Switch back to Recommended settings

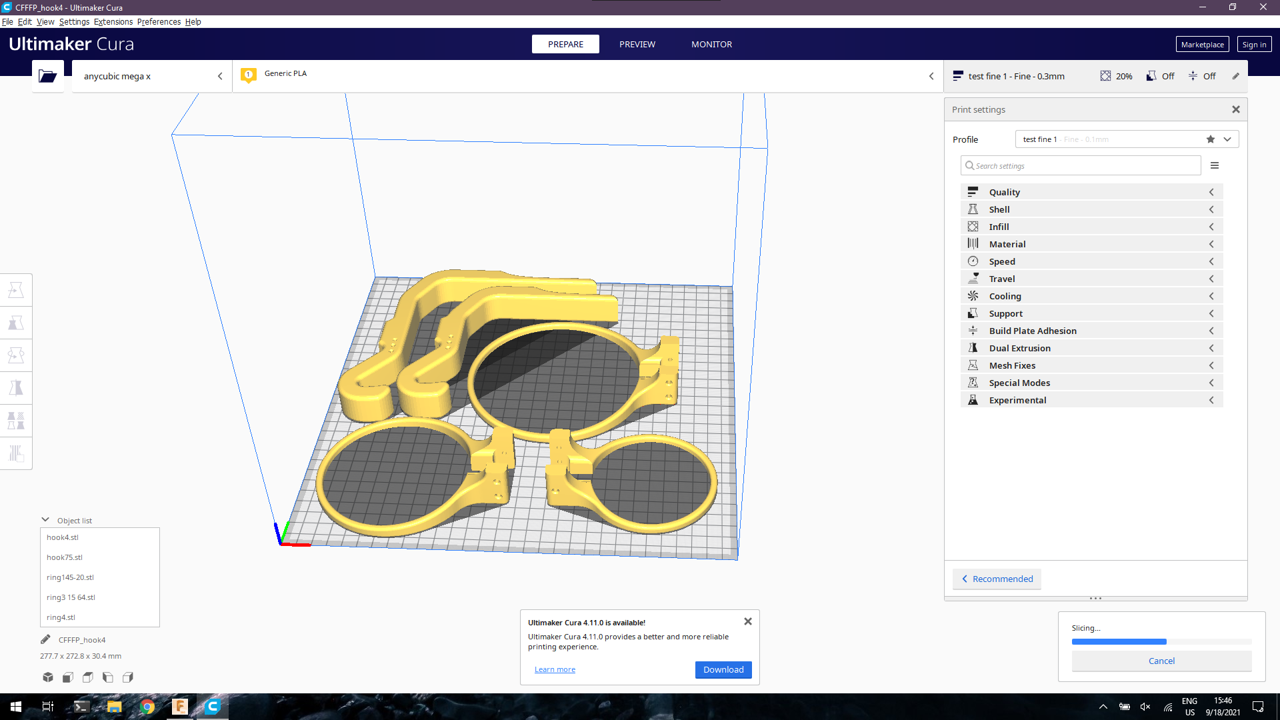point(997,579)
